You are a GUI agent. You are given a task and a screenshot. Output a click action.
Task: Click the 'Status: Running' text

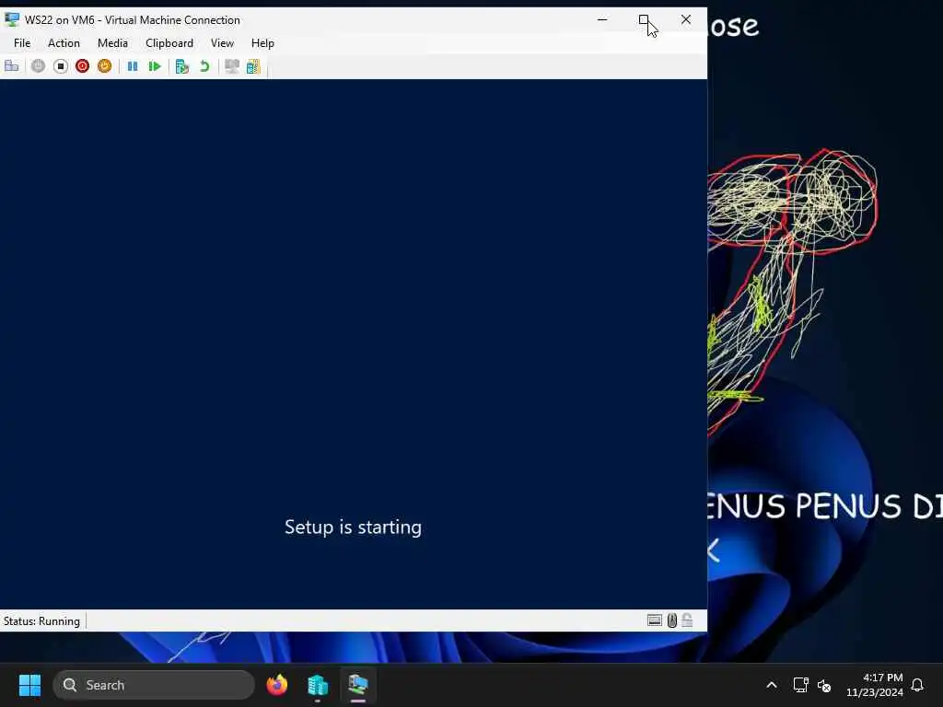coord(41,621)
